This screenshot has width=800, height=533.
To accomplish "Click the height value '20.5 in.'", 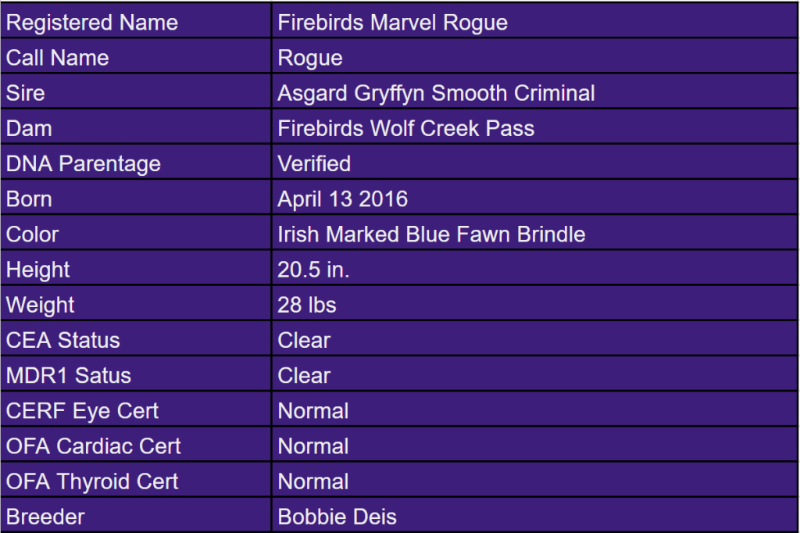I will [x=313, y=270].
